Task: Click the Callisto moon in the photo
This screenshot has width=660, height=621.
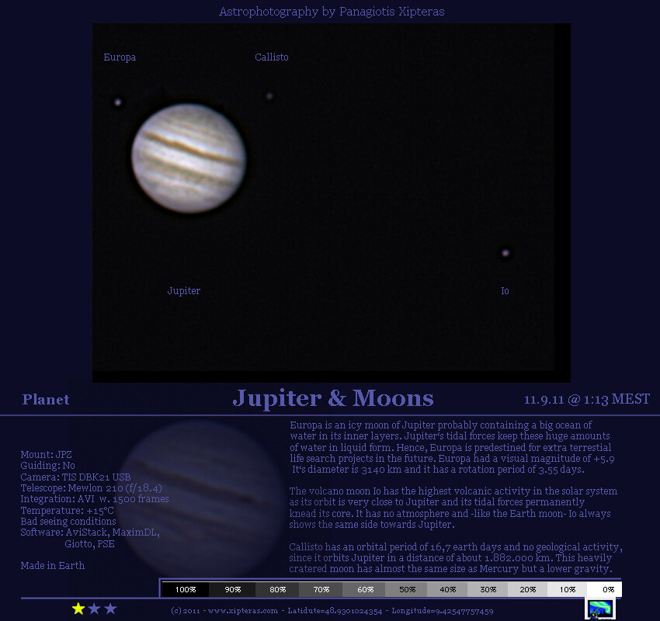Action: point(269,96)
